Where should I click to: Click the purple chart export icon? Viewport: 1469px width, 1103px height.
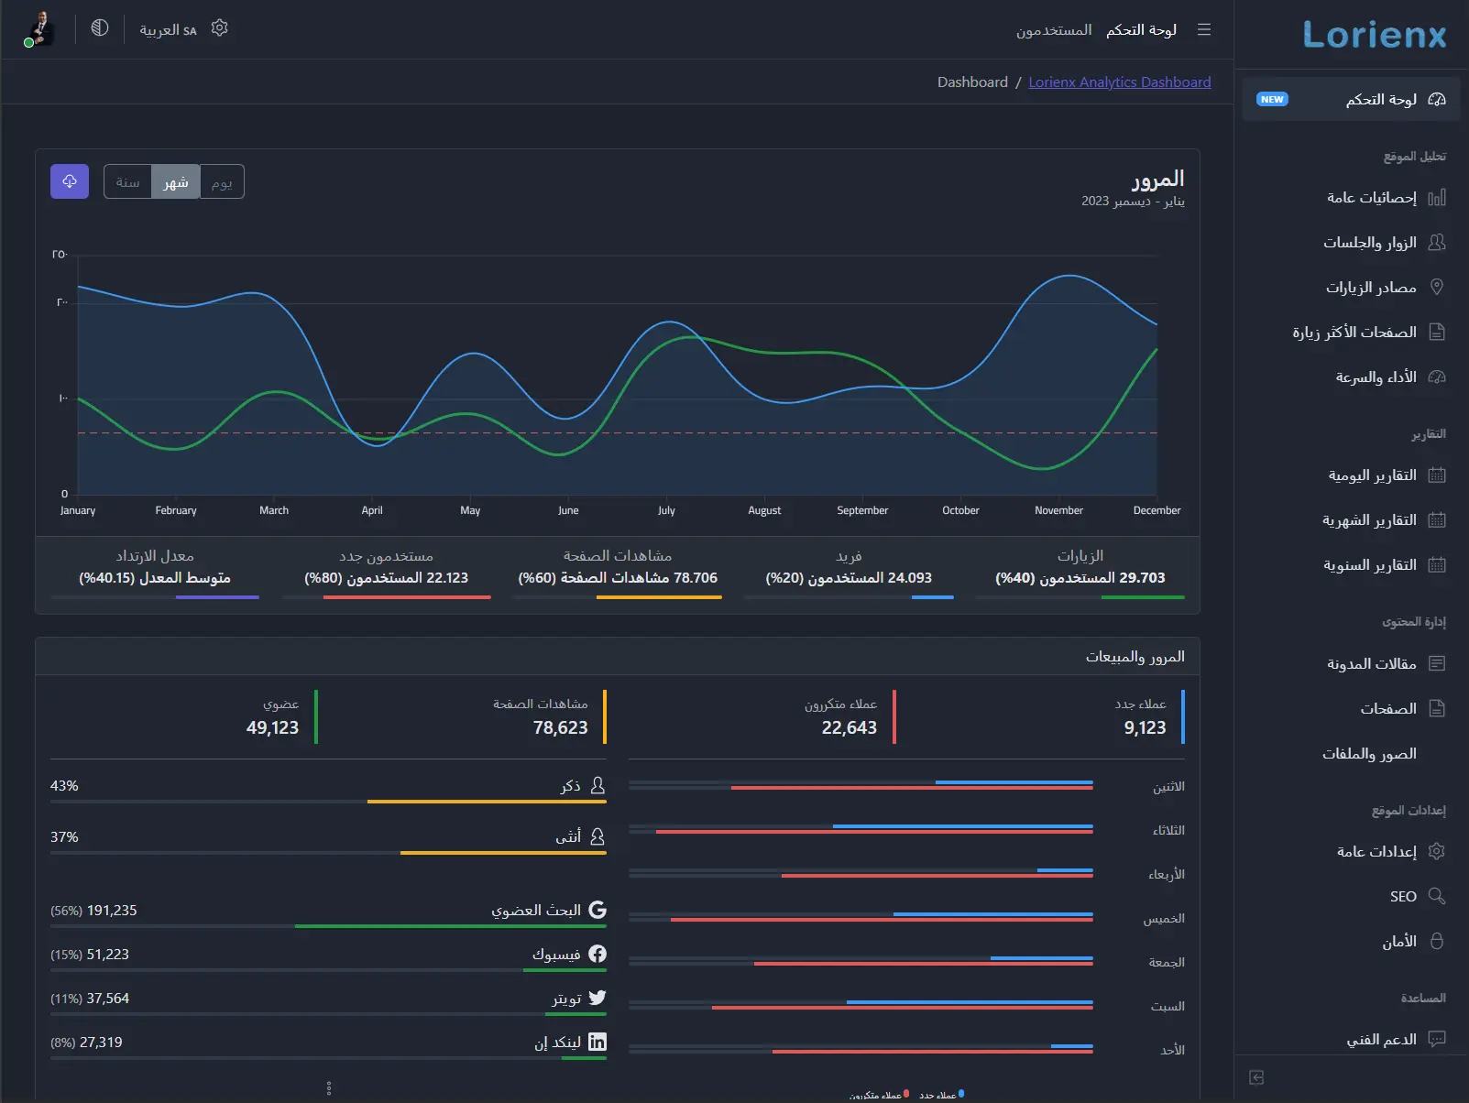(69, 181)
